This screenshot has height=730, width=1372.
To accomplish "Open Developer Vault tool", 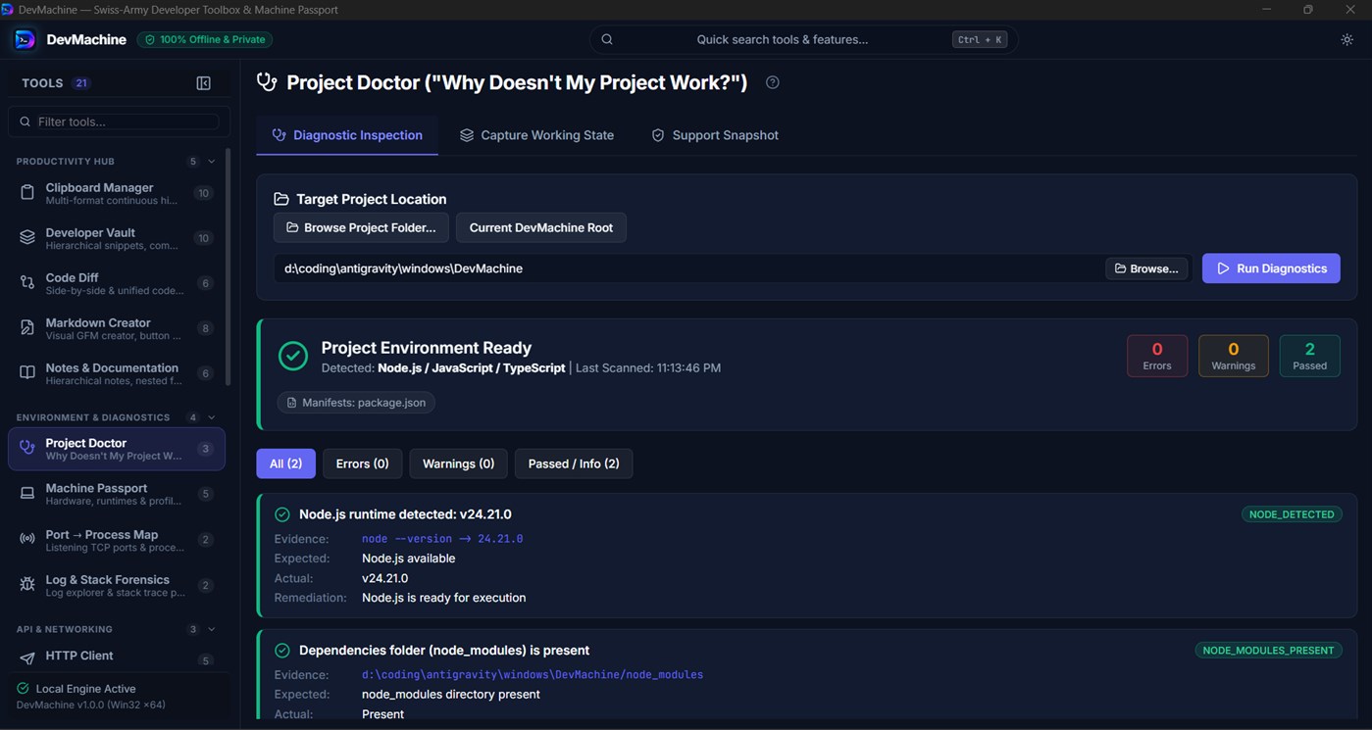I will [117, 238].
